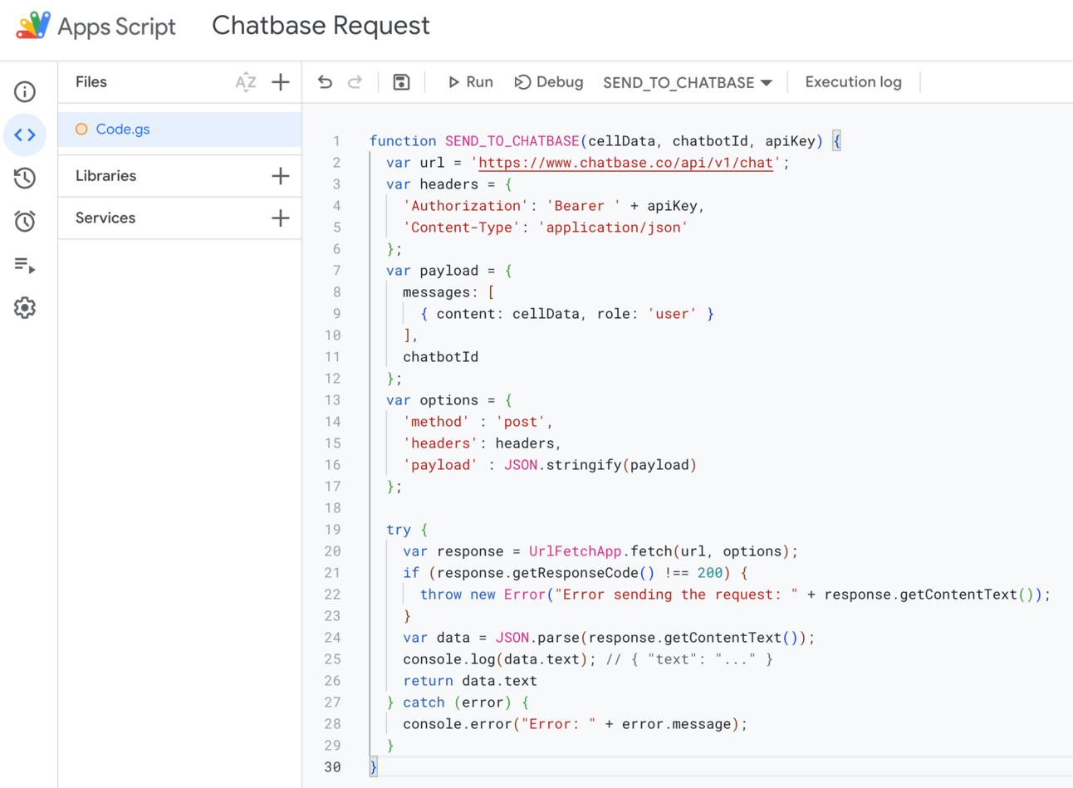The width and height of the screenshot is (1073, 788).
Task: Click line number 19 in the gutter
Action: click(333, 530)
